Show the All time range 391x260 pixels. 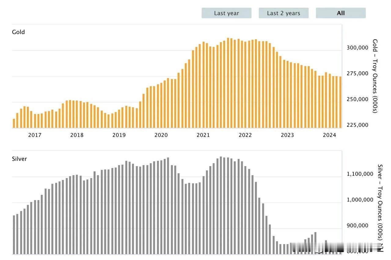tap(341, 13)
